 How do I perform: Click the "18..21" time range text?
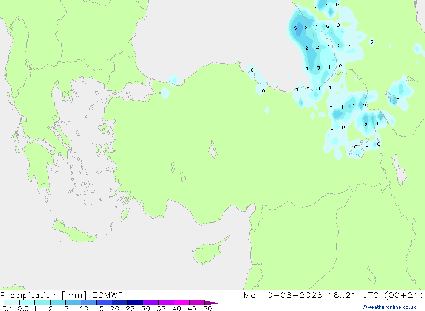pyautogui.click(x=342, y=295)
